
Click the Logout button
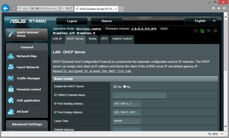coord(72,21)
